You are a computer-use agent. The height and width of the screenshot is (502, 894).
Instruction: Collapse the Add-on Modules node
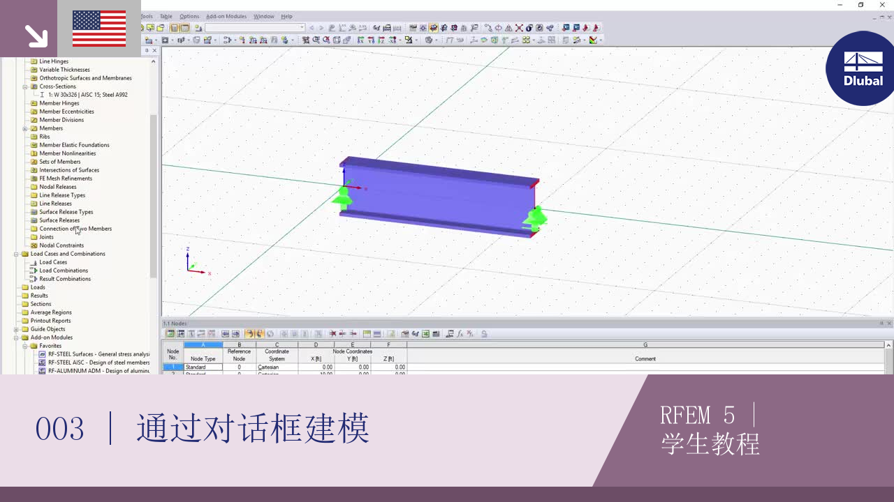[x=16, y=337]
